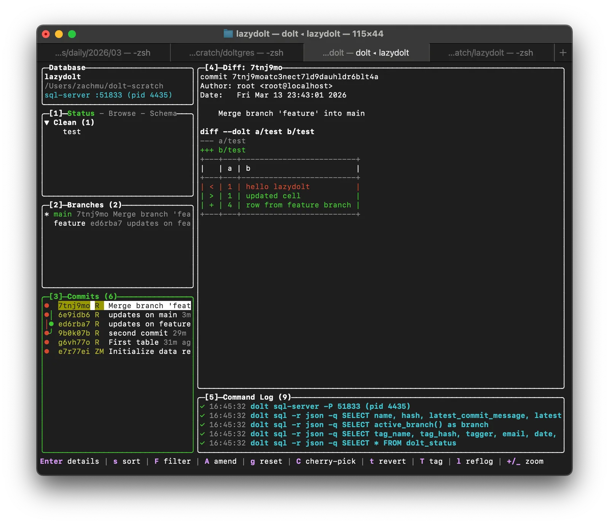Click the folder icon in the window title
This screenshot has height=524, width=609.
[228, 34]
